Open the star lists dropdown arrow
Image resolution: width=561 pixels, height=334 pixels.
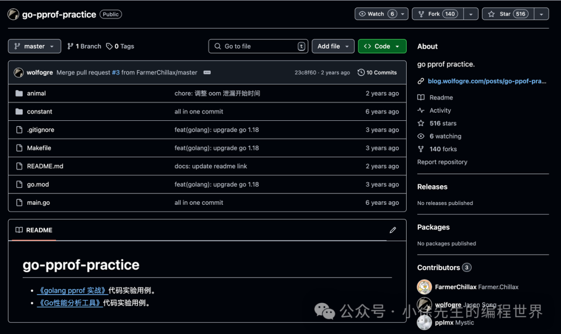tap(541, 14)
